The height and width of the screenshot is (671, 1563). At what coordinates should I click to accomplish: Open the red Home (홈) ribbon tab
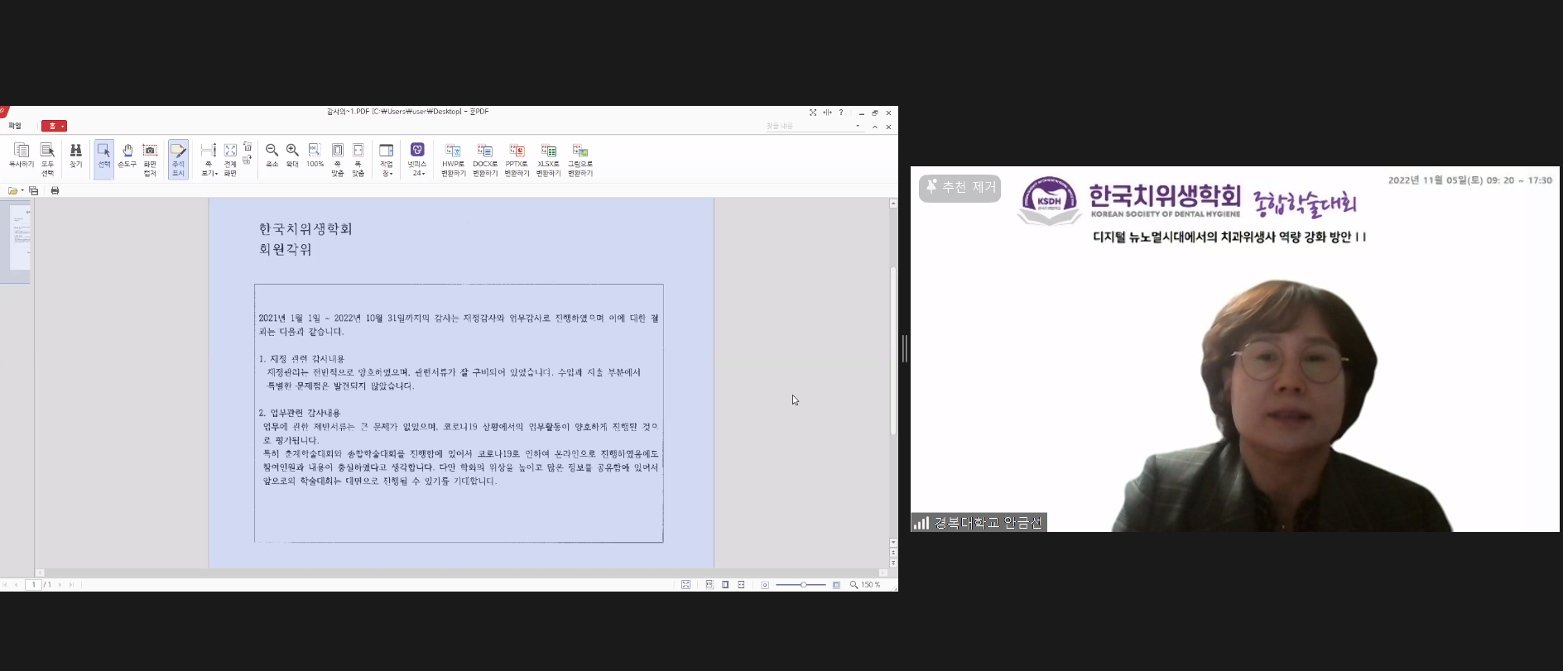[54, 127]
